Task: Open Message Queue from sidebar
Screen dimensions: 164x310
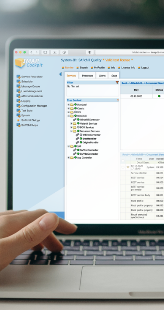Action: click(x=28, y=87)
